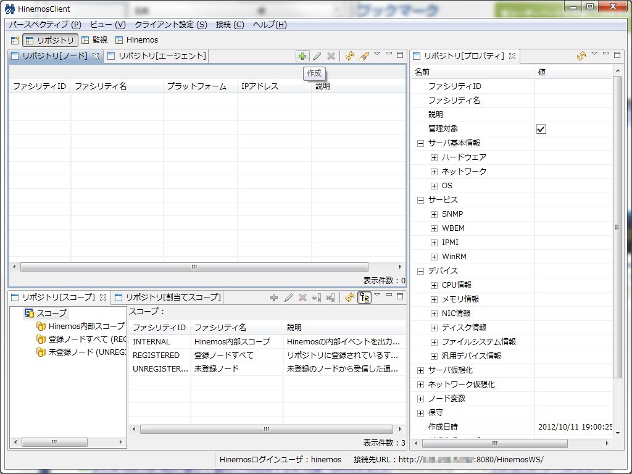Expand the サーバ仮想化 section
632x474 pixels.
coord(421,370)
